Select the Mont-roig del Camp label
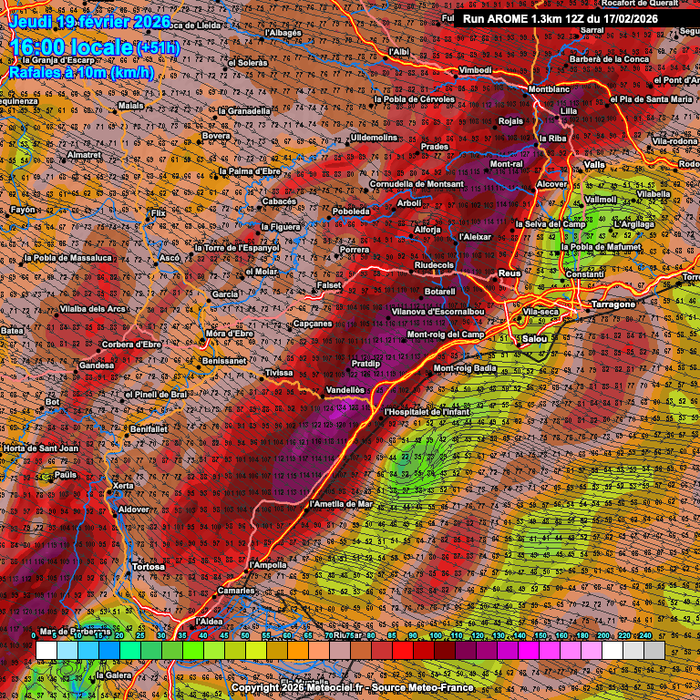 [x=445, y=335]
